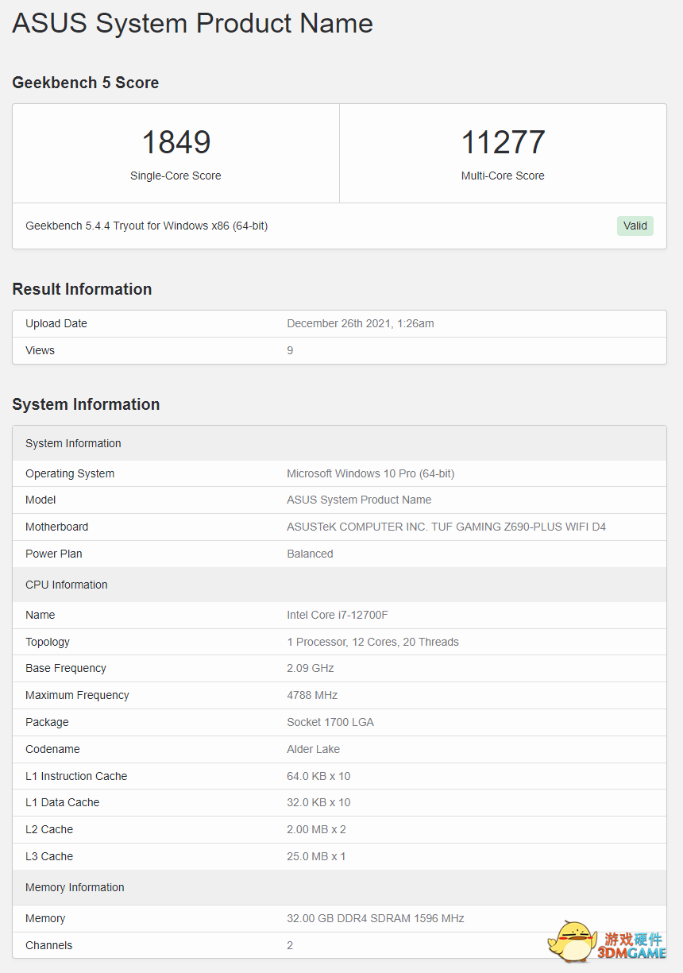Screen dimensions: 683x973
Task: Select the single-core score 1849
Action: pyautogui.click(x=176, y=142)
